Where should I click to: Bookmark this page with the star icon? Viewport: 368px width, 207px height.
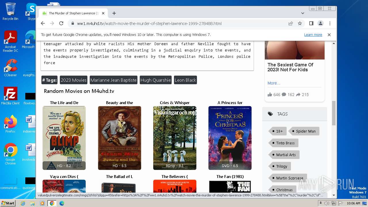(x=300, y=24)
